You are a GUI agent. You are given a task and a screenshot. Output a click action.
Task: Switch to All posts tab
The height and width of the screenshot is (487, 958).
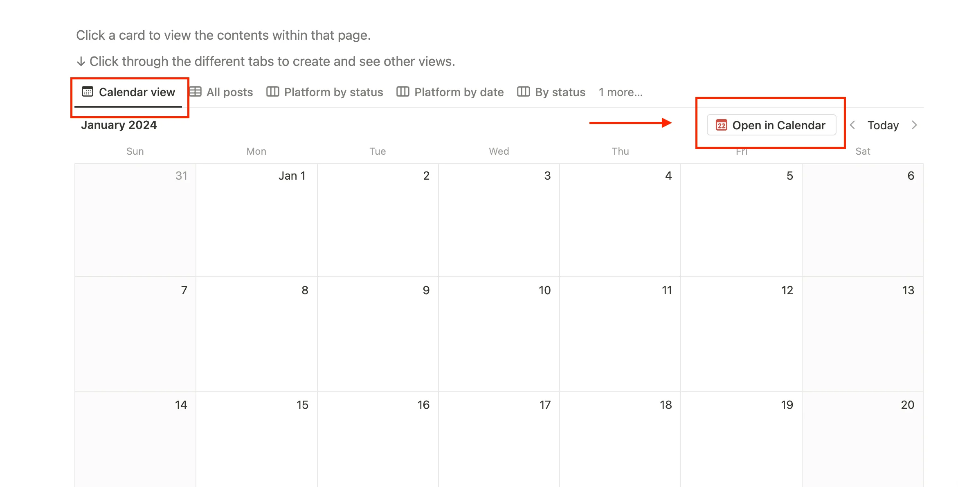tap(229, 92)
